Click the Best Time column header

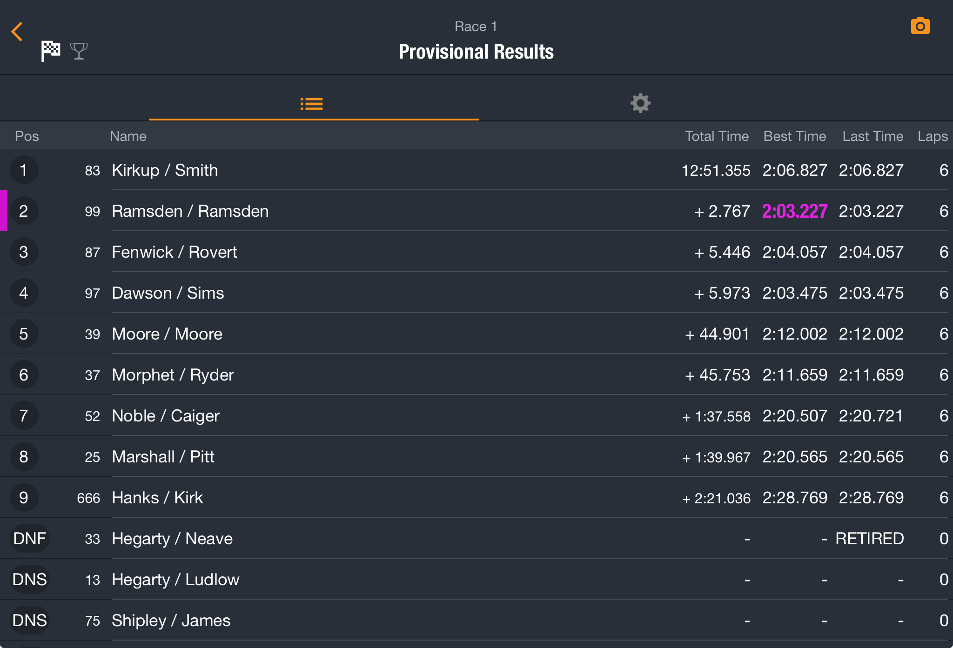794,136
